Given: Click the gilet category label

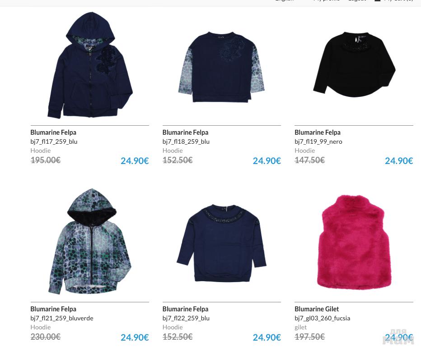Looking at the screenshot, I should 300,328.
